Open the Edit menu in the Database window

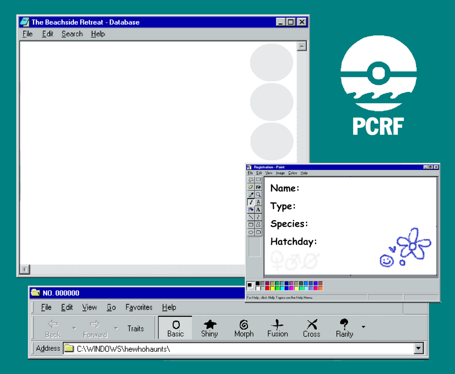(x=48, y=34)
